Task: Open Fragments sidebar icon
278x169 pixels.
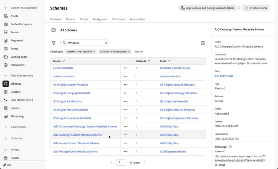Action: [6, 41]
